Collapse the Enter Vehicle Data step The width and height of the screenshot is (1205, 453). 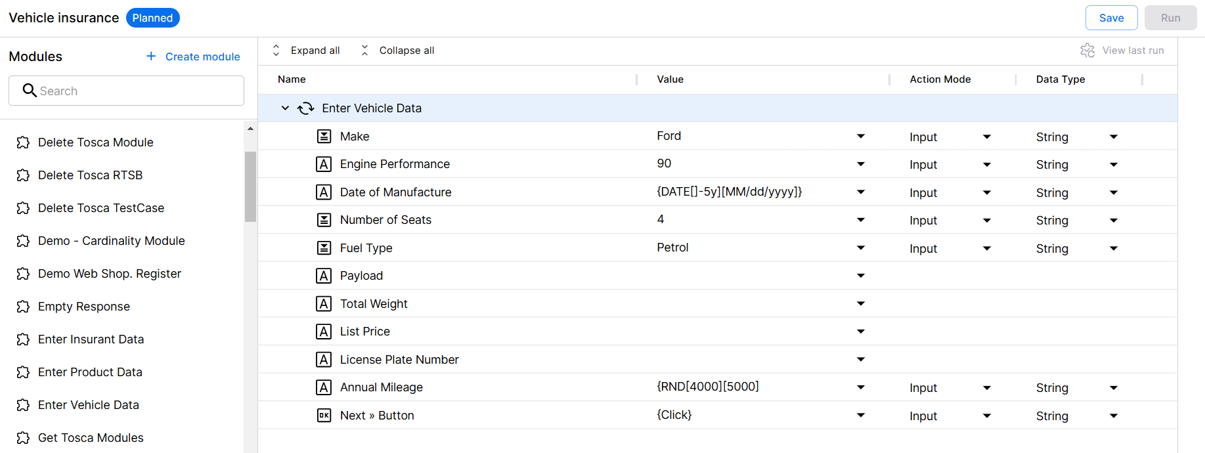(285, 108)
